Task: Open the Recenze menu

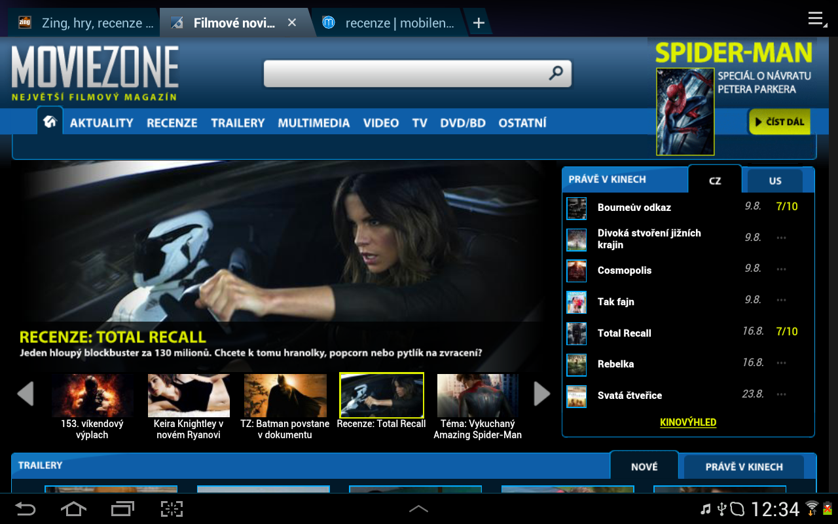Action: pyautogui.click(x=172, y=122)
